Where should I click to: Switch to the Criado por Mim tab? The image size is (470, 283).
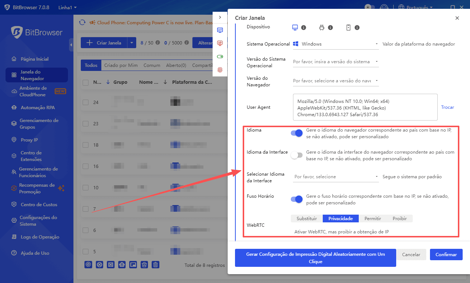tap(121, 65)
